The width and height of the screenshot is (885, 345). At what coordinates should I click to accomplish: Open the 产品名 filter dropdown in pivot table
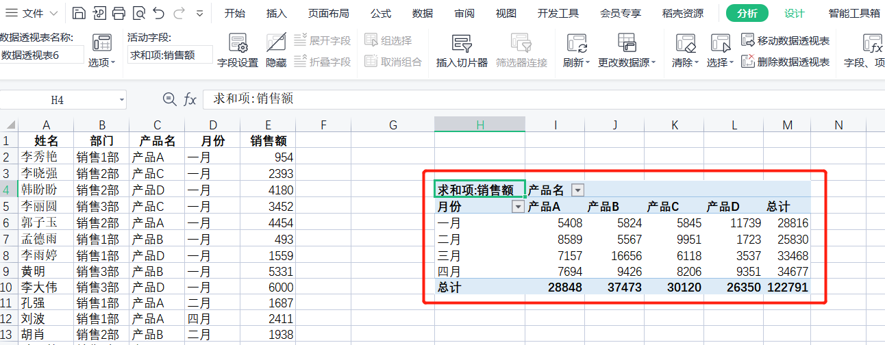click(577, 190)
